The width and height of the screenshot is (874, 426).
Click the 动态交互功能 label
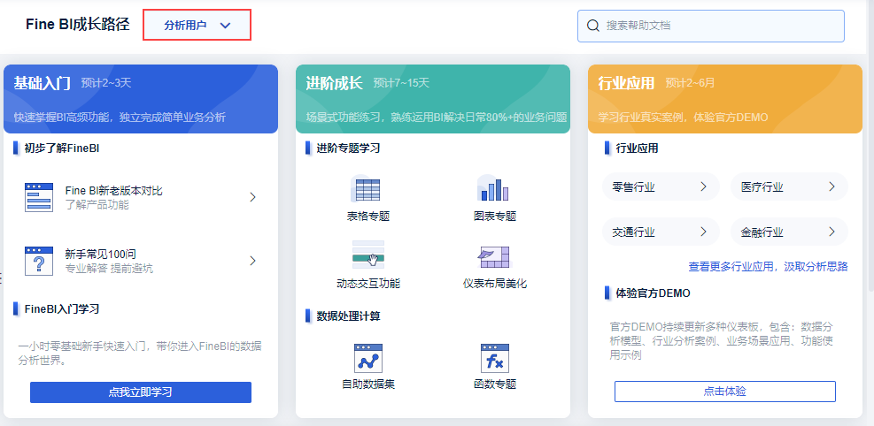367,284
